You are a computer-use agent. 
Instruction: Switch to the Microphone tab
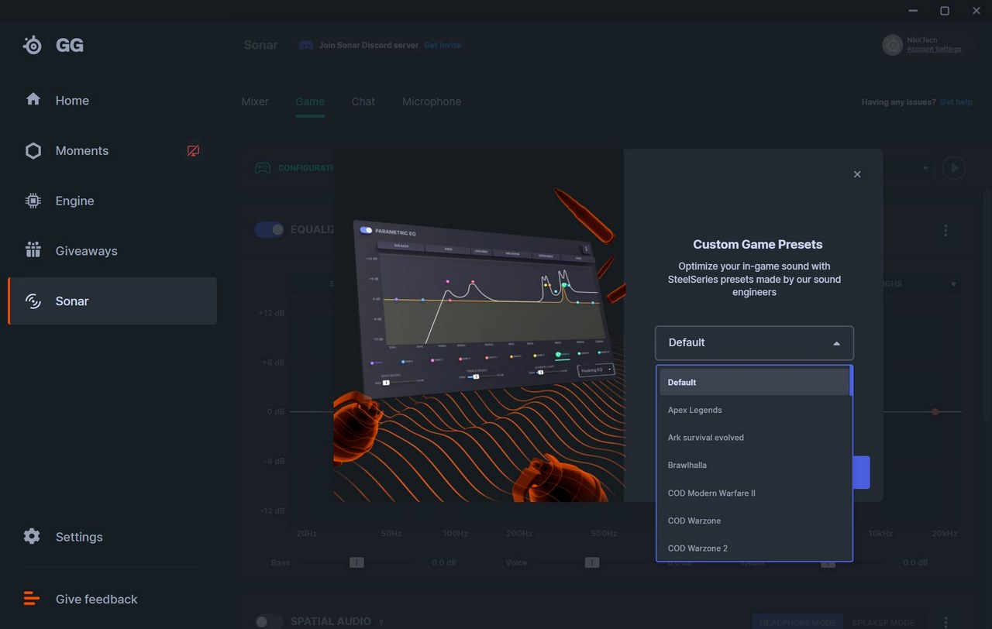tap(432, 101)
